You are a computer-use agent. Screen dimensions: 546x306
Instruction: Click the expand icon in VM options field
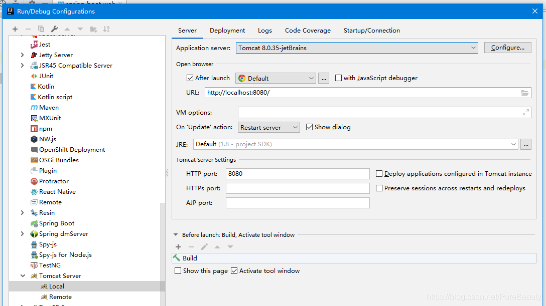point(526,113)
